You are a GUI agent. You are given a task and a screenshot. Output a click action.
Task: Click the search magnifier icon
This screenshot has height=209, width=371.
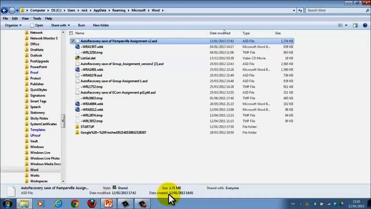click(x=368, y=10)
